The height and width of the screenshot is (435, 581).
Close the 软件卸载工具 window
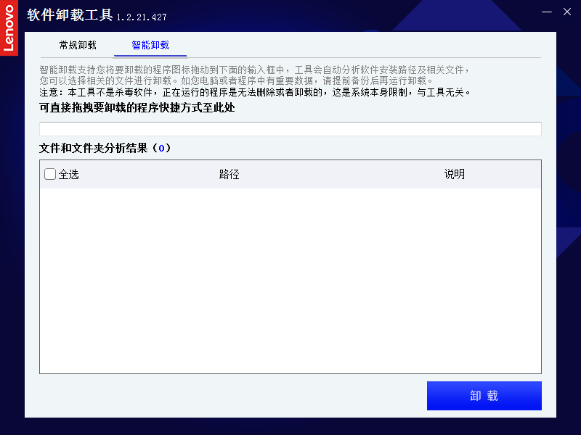coord(567,12)
